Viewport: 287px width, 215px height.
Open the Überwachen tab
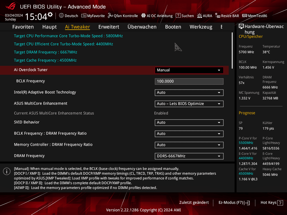142,27
